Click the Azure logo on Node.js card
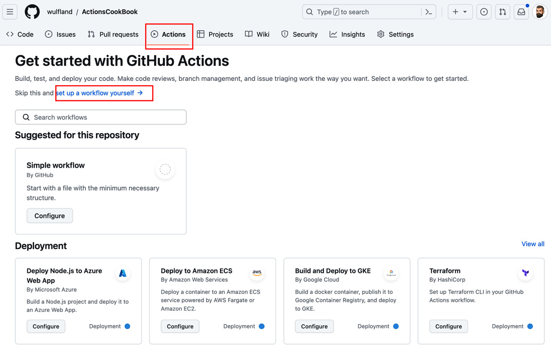Viewport: 551px width, 348px height. (123, 273)
